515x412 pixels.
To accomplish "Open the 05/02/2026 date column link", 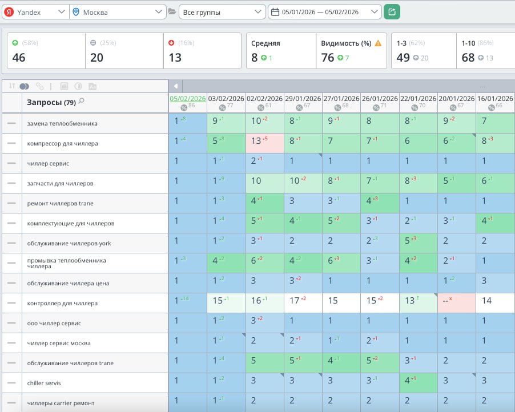I will pyautogui.click(x=187, y=99).
